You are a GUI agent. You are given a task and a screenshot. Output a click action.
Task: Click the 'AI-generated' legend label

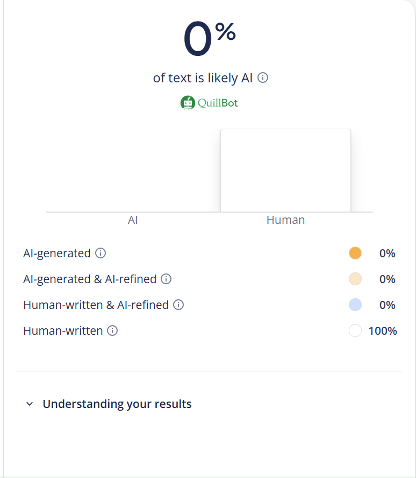[x=57, y=253]
